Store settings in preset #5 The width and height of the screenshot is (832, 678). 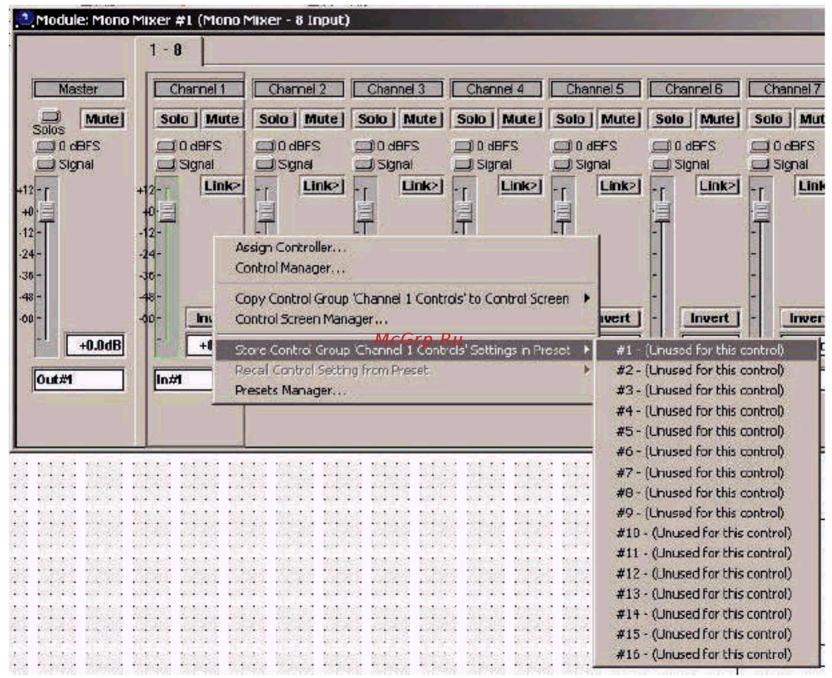707,431
